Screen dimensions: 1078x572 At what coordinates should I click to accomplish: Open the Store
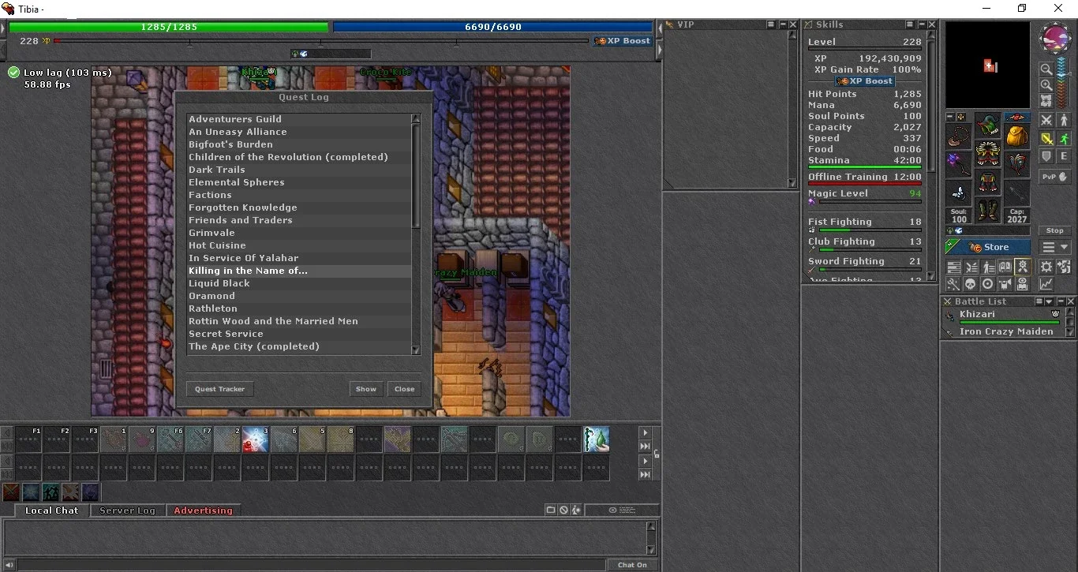tap(988, 247)
